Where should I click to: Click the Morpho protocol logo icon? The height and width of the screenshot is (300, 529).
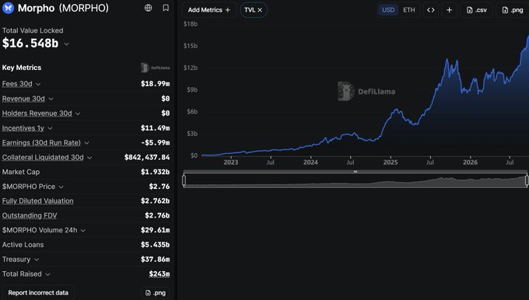tap(8, 8)
